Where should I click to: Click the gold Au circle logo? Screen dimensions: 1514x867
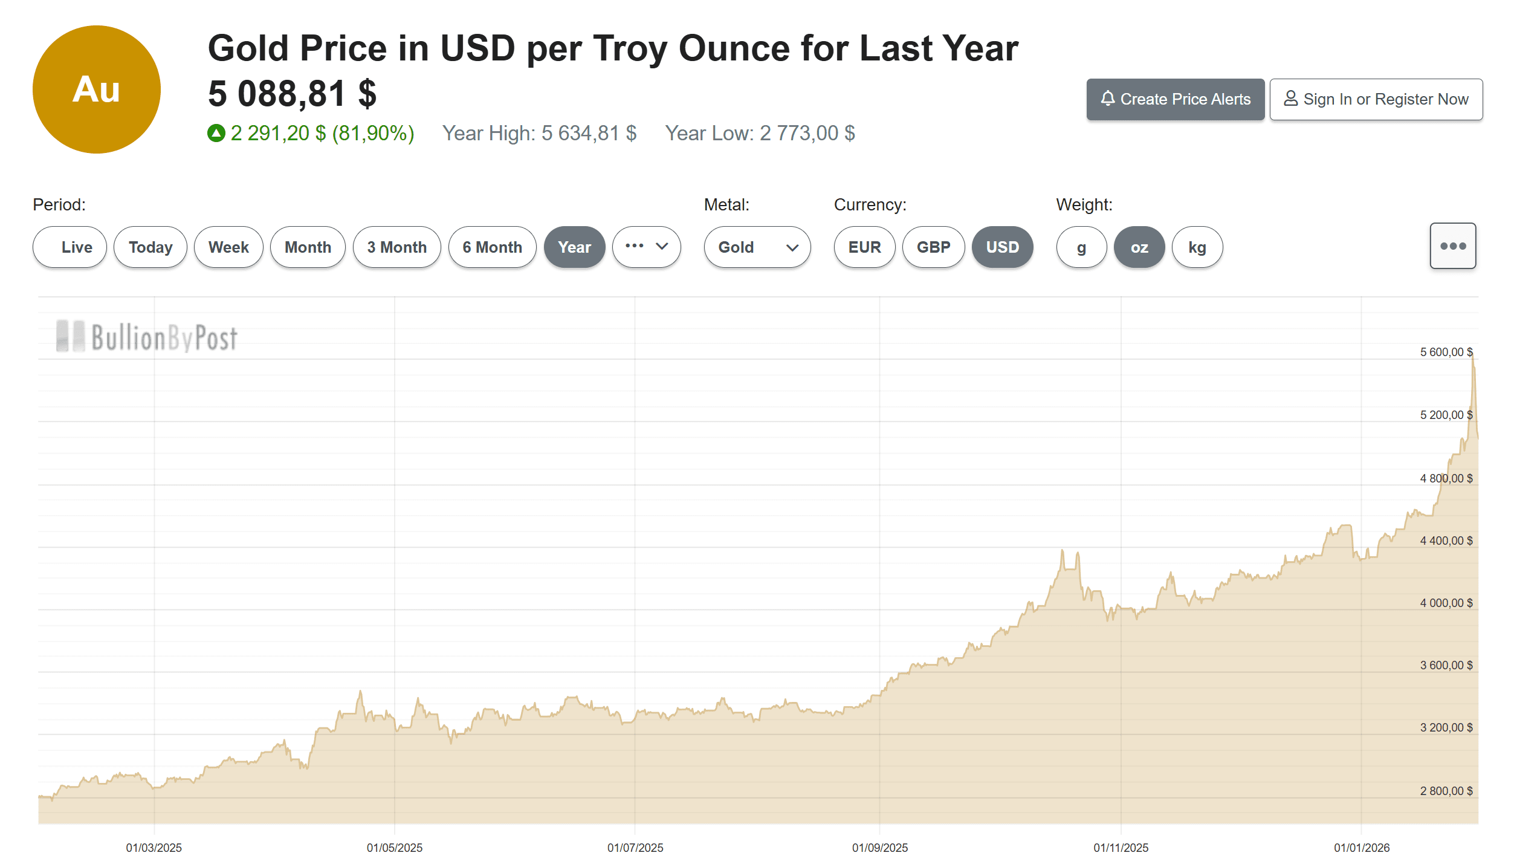click(97, 89)
